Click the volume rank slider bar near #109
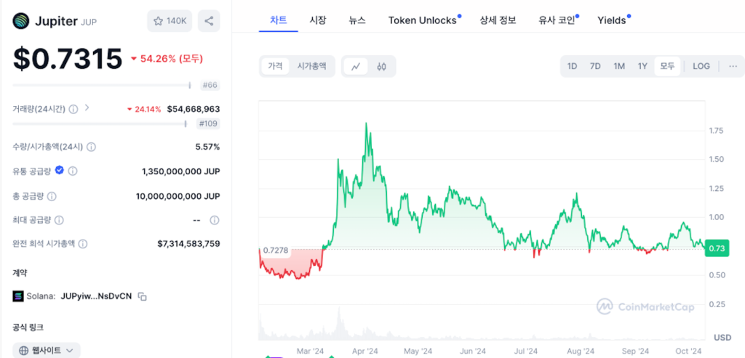This screenshot has width=745, height=358. [99, 123]
